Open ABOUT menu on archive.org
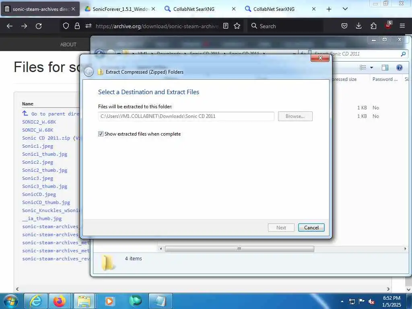This screenshot has height=309, width=412. pyautogui.click(x=68, y=44)
